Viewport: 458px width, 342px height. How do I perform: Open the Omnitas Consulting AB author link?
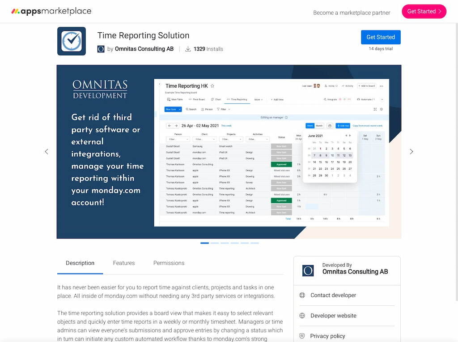[x=144, y=49]
